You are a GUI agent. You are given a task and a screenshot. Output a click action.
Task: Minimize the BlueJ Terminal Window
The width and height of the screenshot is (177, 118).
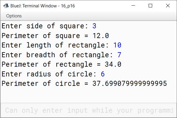[x=133, y=6]
